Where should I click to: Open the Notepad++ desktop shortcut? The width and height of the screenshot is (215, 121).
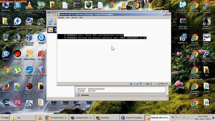tap(17, 87)
